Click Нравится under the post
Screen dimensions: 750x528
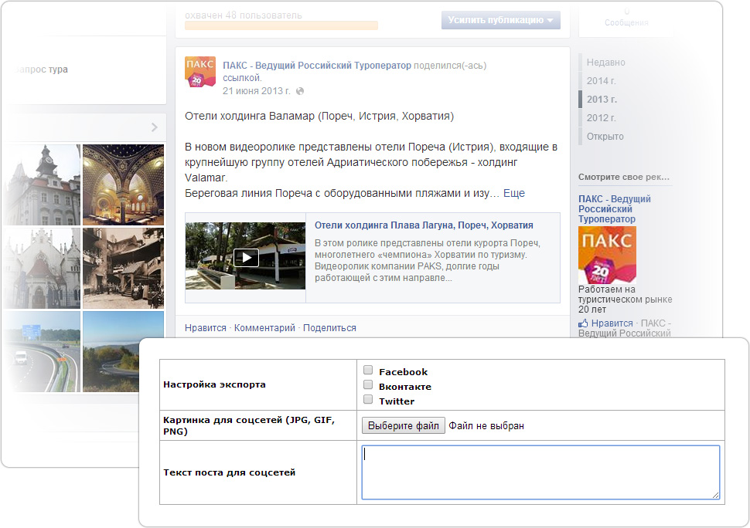coord(205,328)
